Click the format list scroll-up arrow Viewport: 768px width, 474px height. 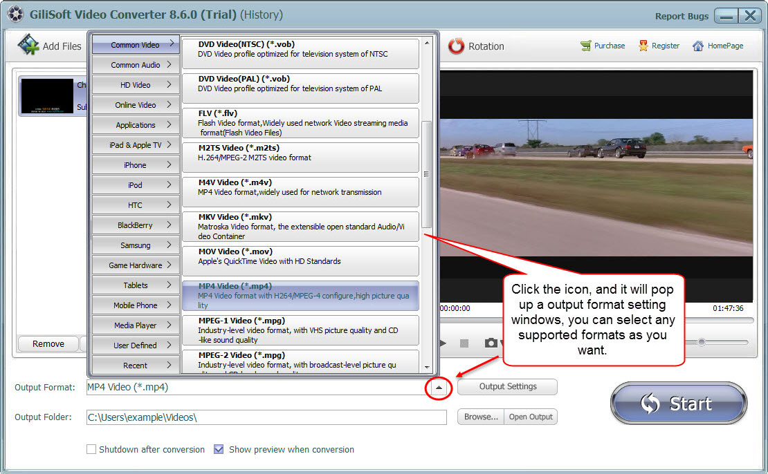click(x=427, y=43)
